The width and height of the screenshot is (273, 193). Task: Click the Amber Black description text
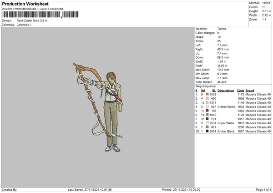point(226,131)
